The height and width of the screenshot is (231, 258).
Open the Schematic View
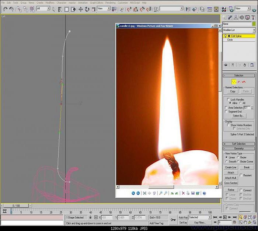(x=216, y=9)
